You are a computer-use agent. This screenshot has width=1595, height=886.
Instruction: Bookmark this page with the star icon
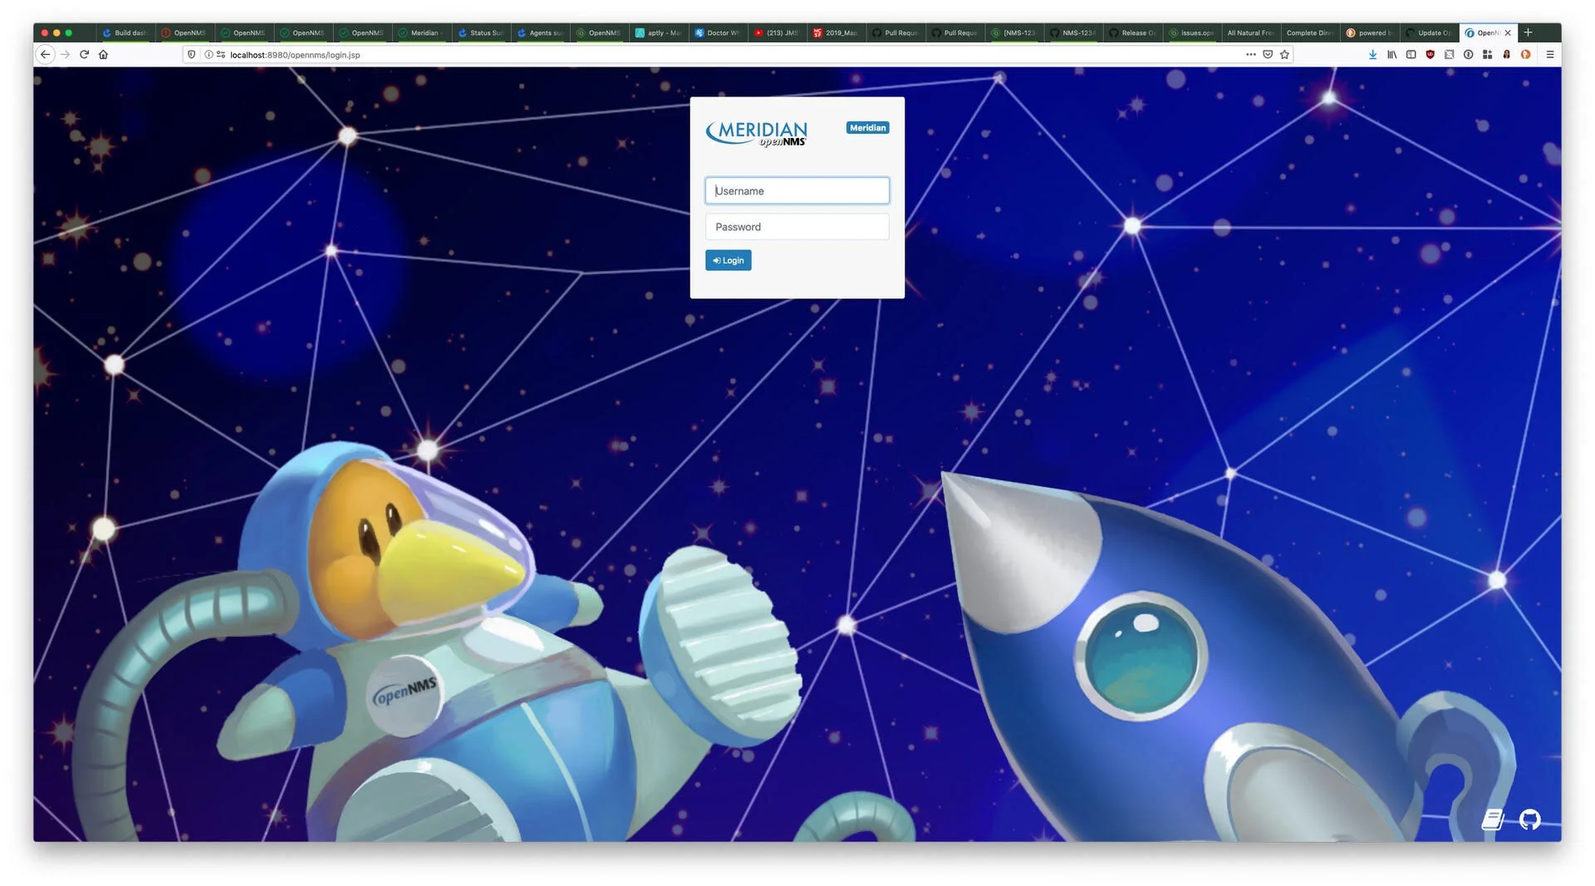click(1284, 55)
